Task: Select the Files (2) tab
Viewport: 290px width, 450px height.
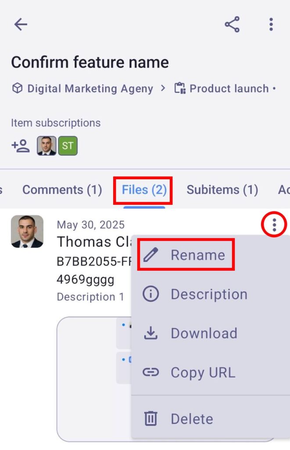Action: [144, 190]
